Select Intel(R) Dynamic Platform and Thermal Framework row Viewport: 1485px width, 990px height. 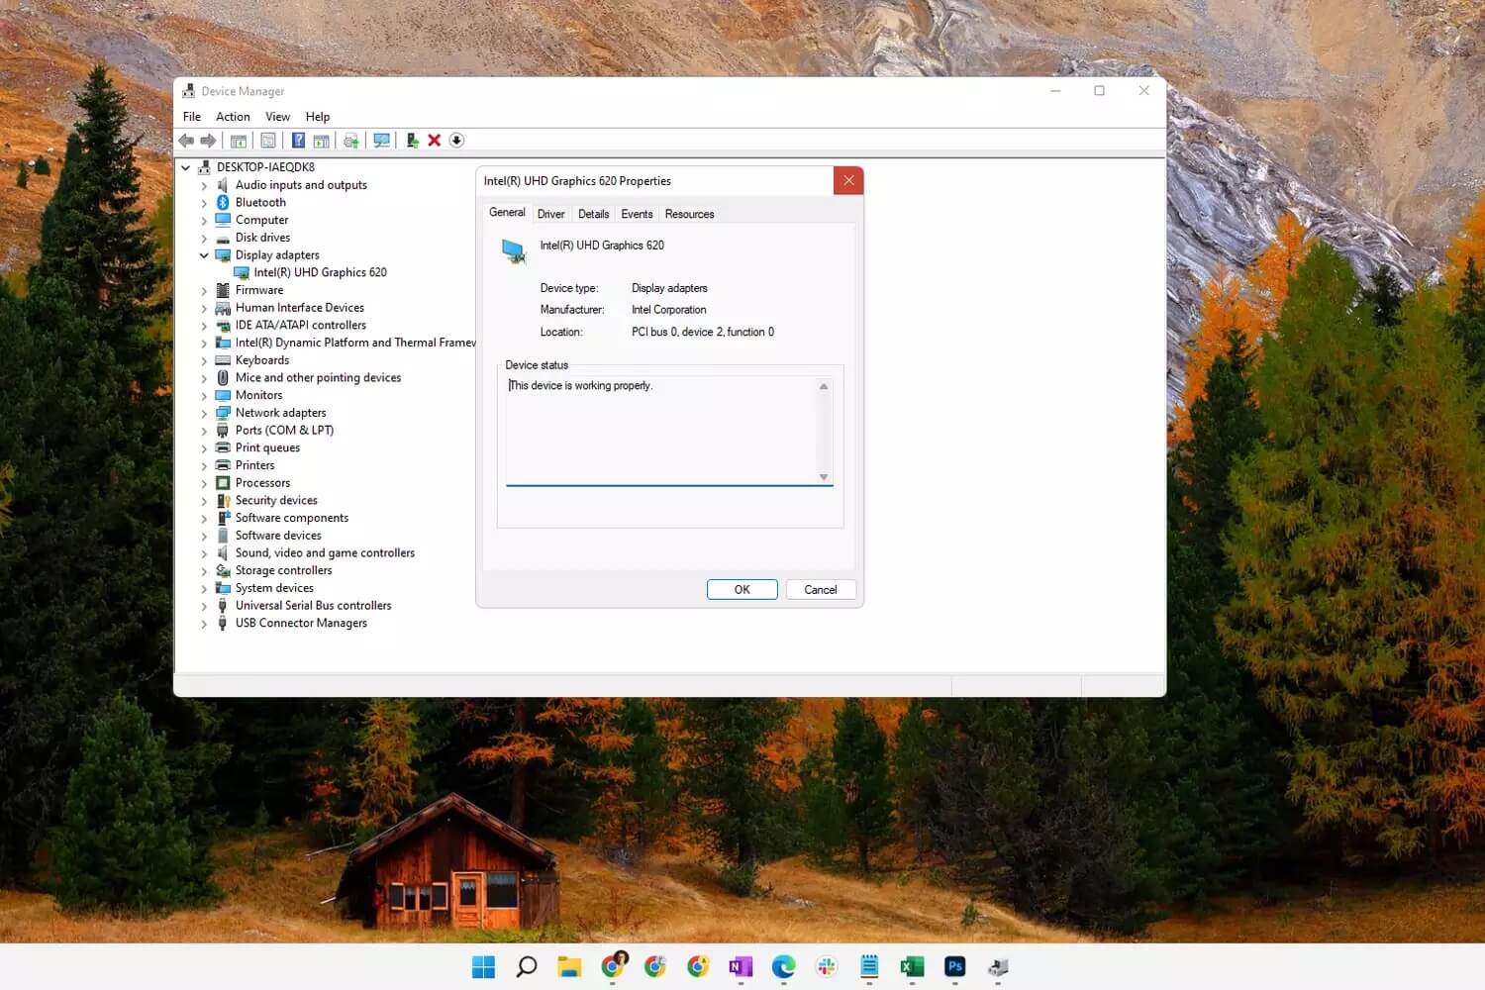[355, 343]
